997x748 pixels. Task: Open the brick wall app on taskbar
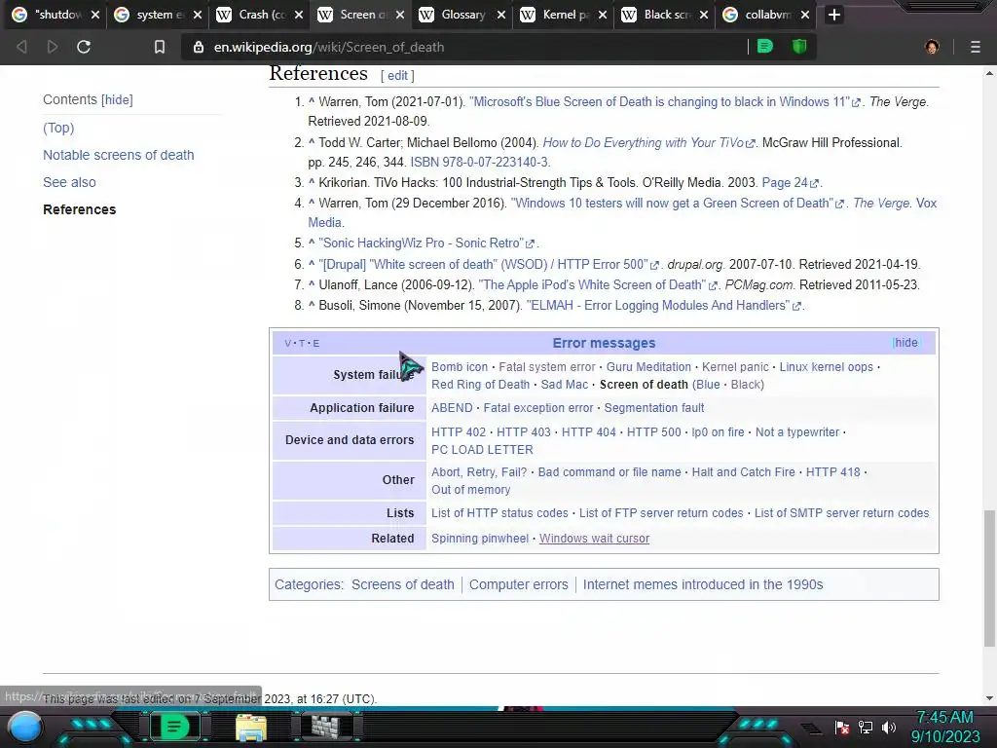(325, 727)
